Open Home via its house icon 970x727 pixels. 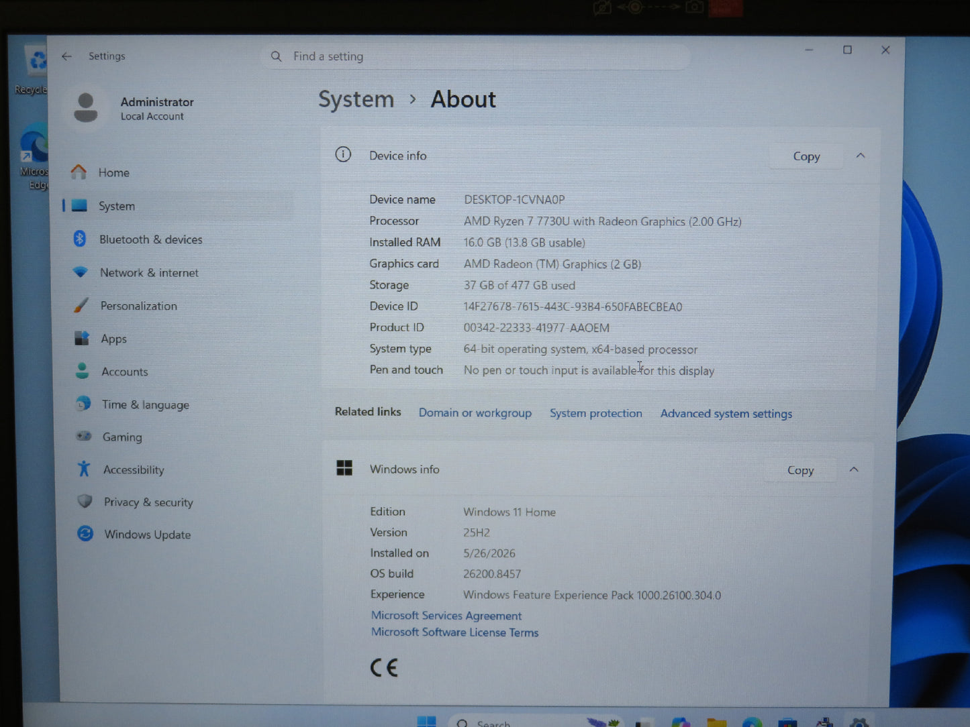coord(79,172)
